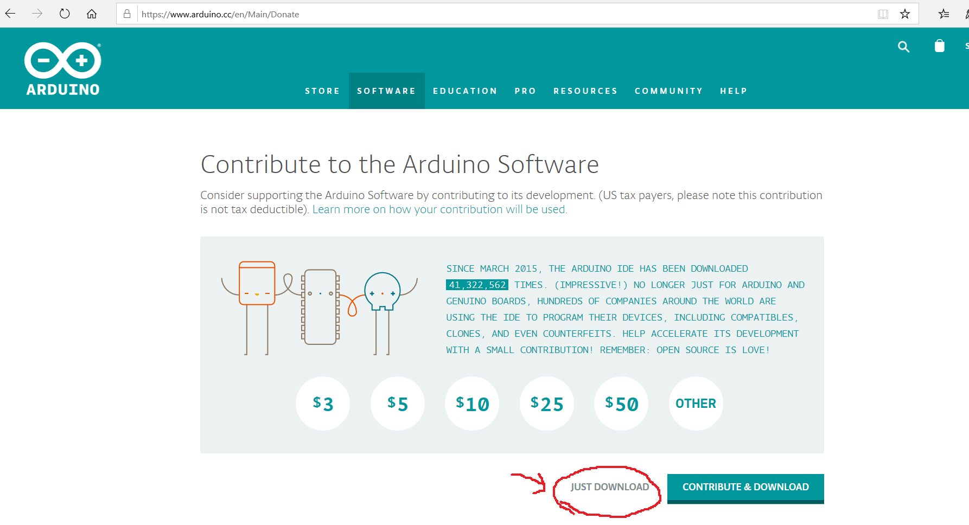Click the JUST DOWNLOAD button
969x525 pixels.
tap(610, 487)
